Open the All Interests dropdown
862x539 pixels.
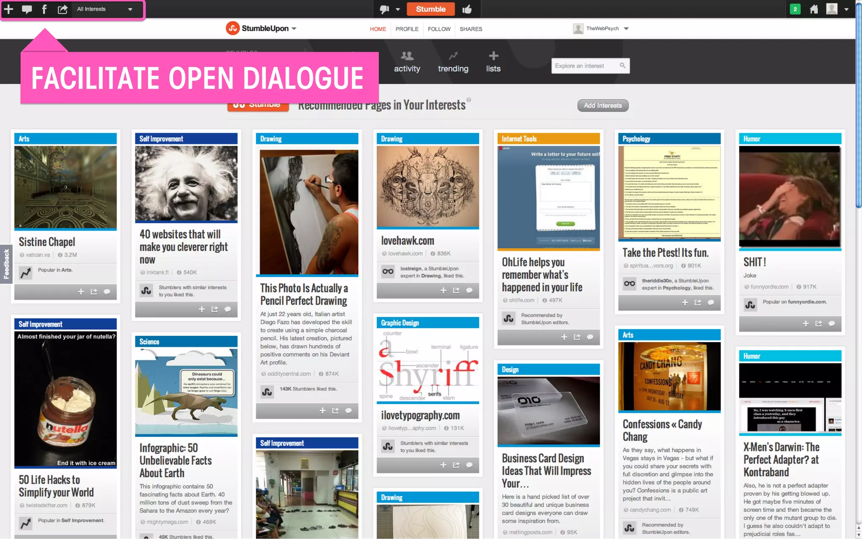pyautogui.click(x=104, y=9)
